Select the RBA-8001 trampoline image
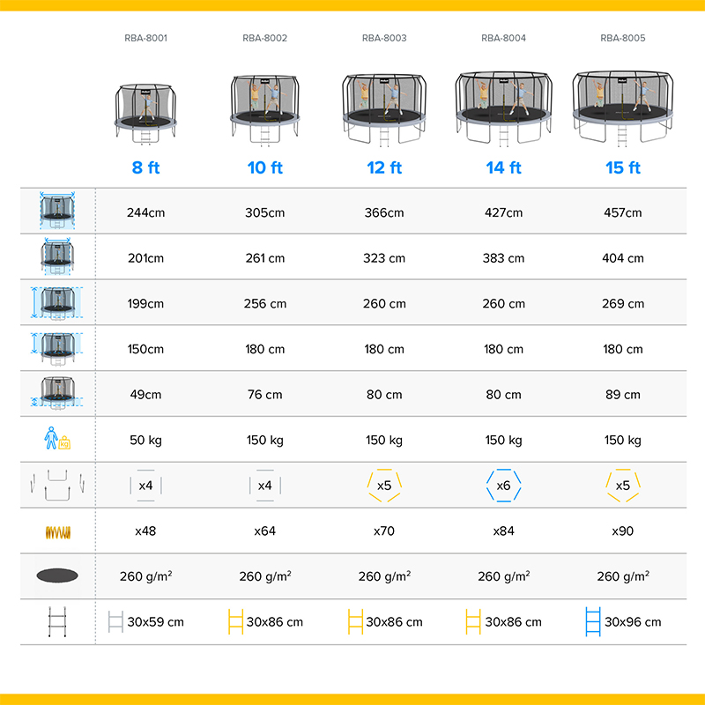Viewport: 705px width, 705px height. [x=145, y=112]
